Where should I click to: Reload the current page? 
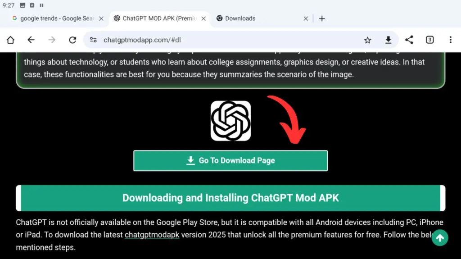[x=72, y=40]
